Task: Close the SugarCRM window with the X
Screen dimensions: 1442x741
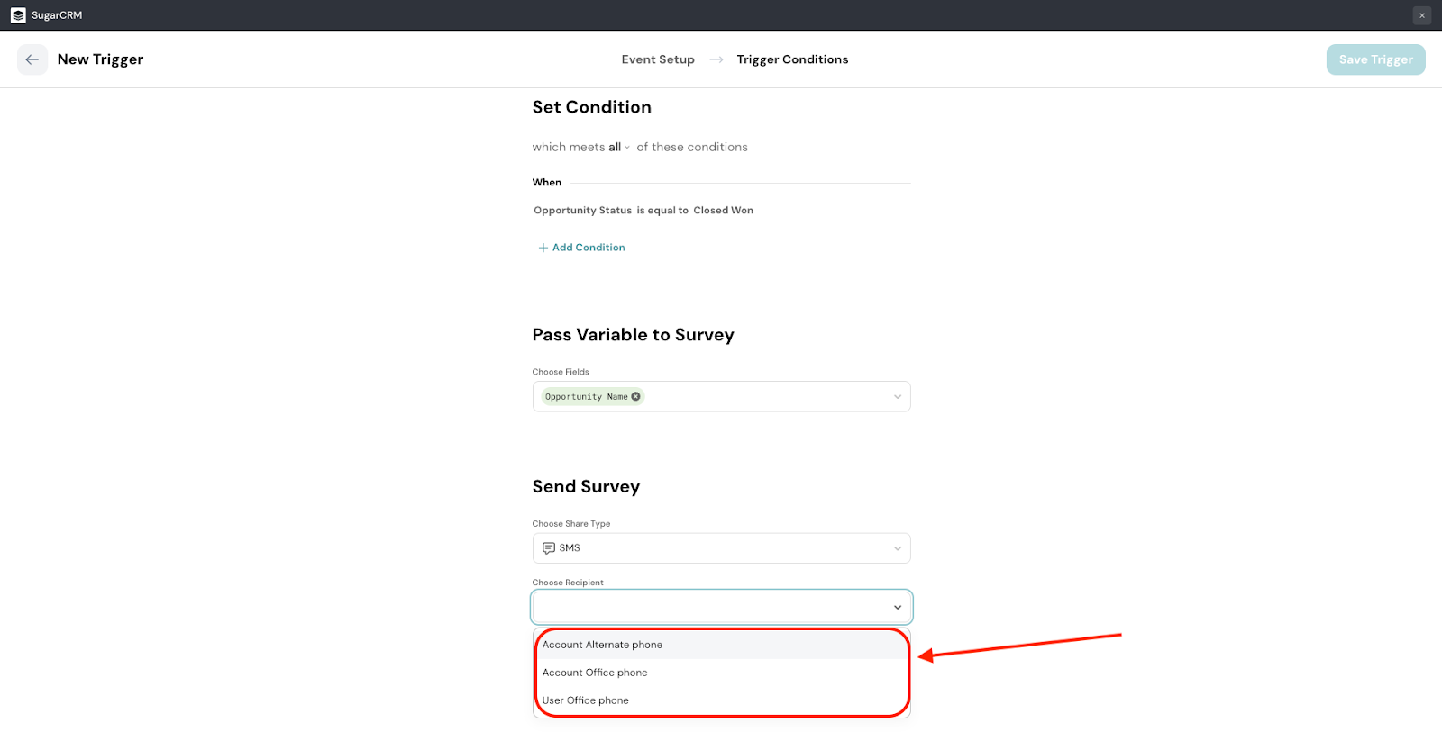Action: [1422, 15]
